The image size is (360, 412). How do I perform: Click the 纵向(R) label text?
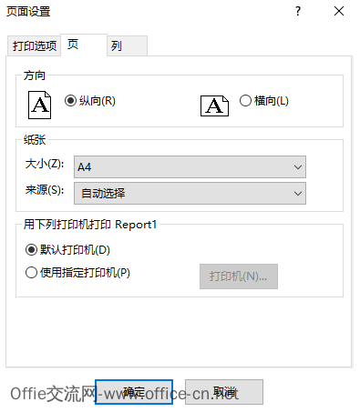(x=98, y=101)
